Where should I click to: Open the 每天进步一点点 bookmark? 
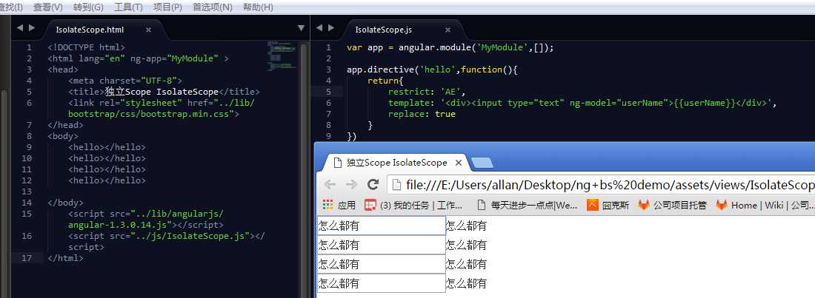coord(527,205)
